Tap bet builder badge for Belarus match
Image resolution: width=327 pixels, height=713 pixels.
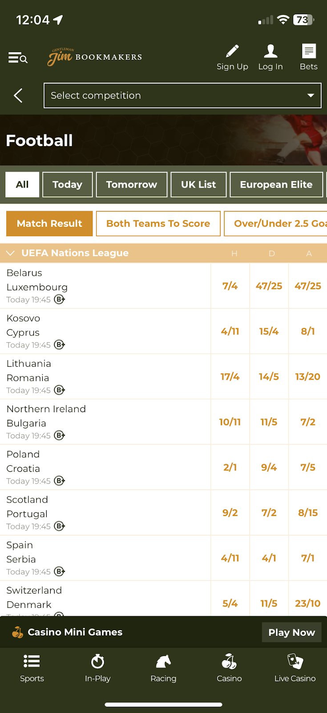click(60, 299)
